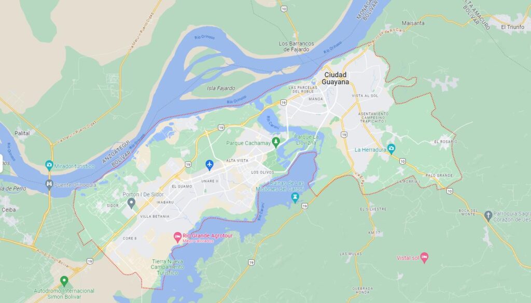
Task: Click the Palital town label
Action: coord(22,133)
